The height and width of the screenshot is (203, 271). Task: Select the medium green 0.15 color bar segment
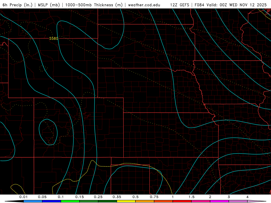(89, 201)
